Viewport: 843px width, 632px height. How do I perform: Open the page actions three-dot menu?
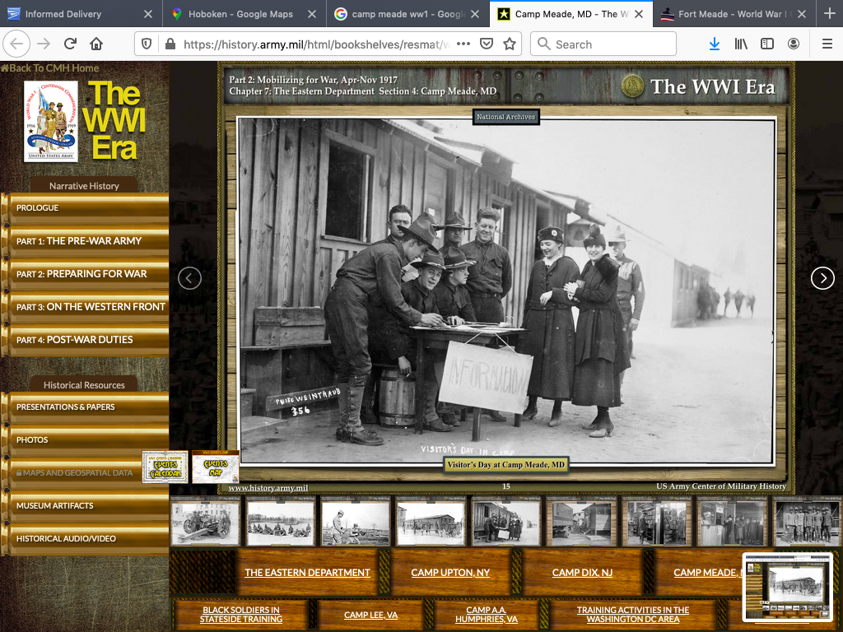click(x=463, y=44)
